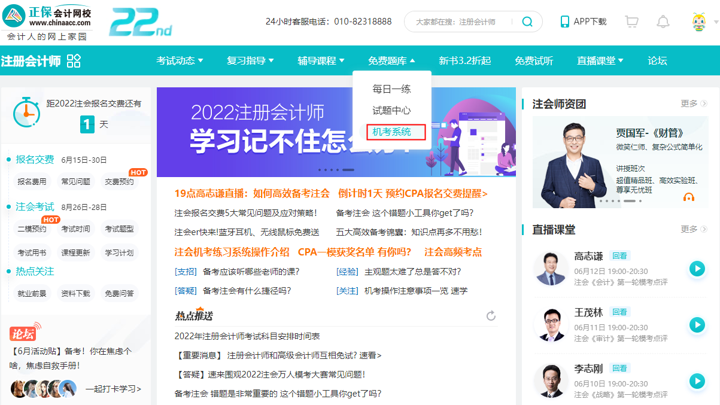Open the notification bell icon

tap(663, 22)
